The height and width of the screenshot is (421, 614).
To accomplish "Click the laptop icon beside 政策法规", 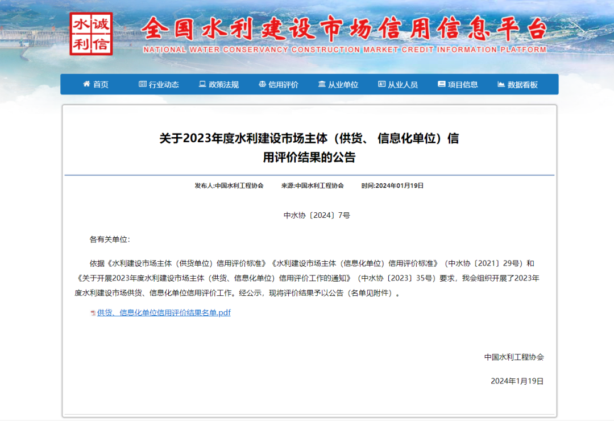I will [202, 84].
